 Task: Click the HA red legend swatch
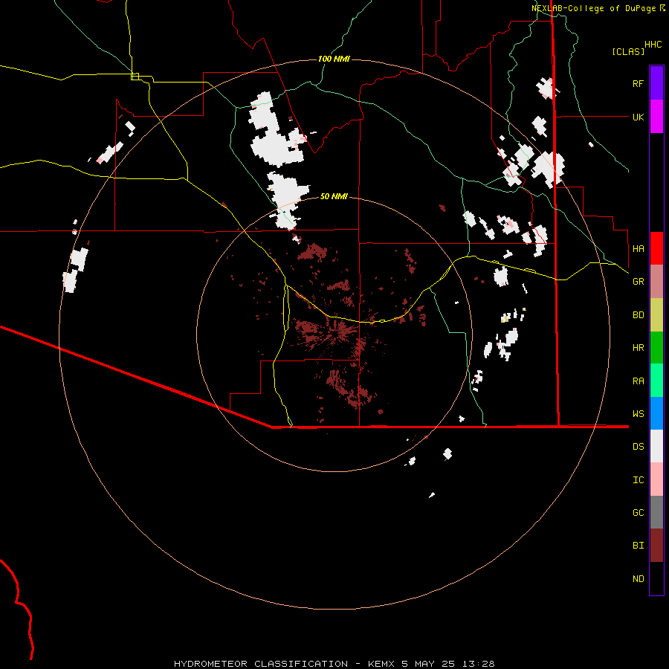[x=656, y=248]
